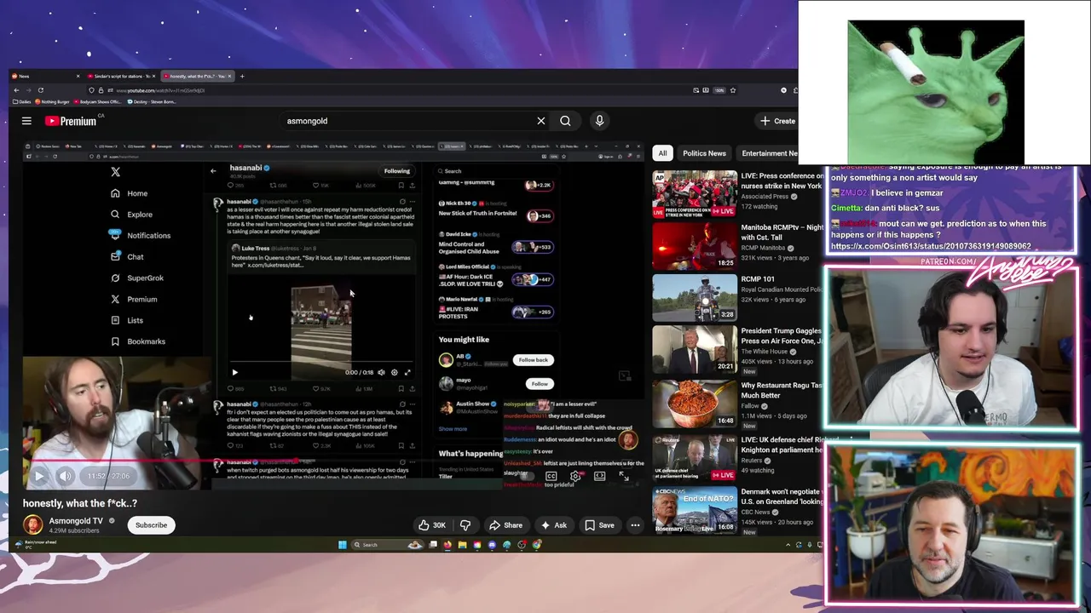Subscribe to Asmongold TV
Viewport: 1091px width, 613px height.
(151, 525)
